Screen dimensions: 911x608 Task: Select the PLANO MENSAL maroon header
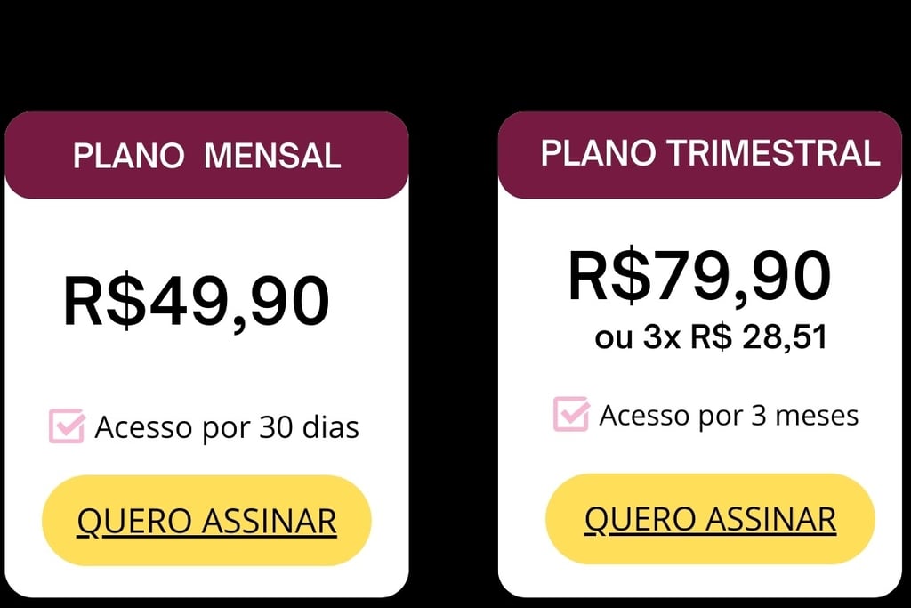click(x=206, y=155)
